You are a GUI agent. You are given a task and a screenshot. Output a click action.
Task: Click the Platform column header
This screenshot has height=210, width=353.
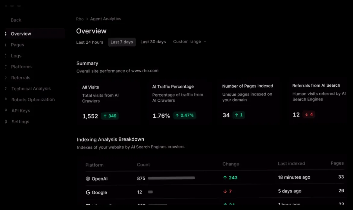pyautogui.click(x=95, y=165)
